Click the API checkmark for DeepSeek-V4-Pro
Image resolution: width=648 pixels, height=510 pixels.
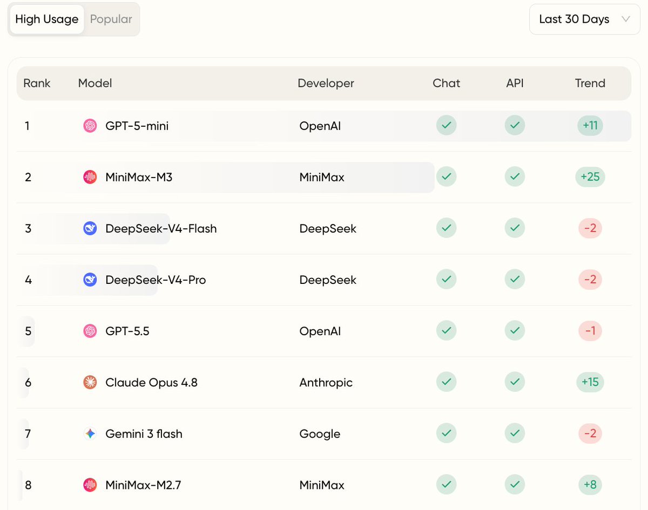coord(515,279)
